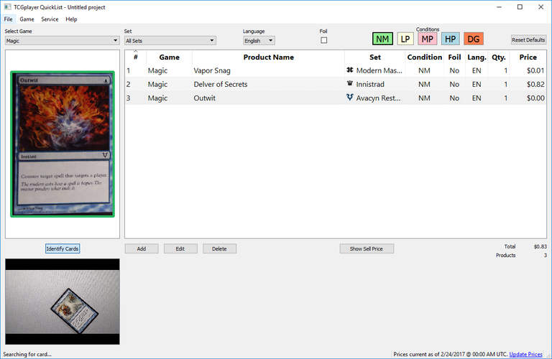Click the Outwit card preview image
Viewport: 552px width, 359px height.
tap(63, 144)
